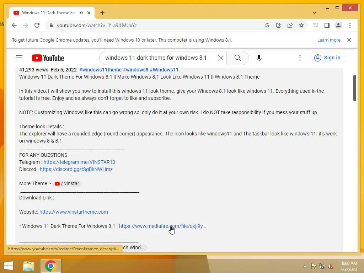Bookmark this page with star icon
The image size is (364, 273).
pyautogui.click(x=301, y=25)
